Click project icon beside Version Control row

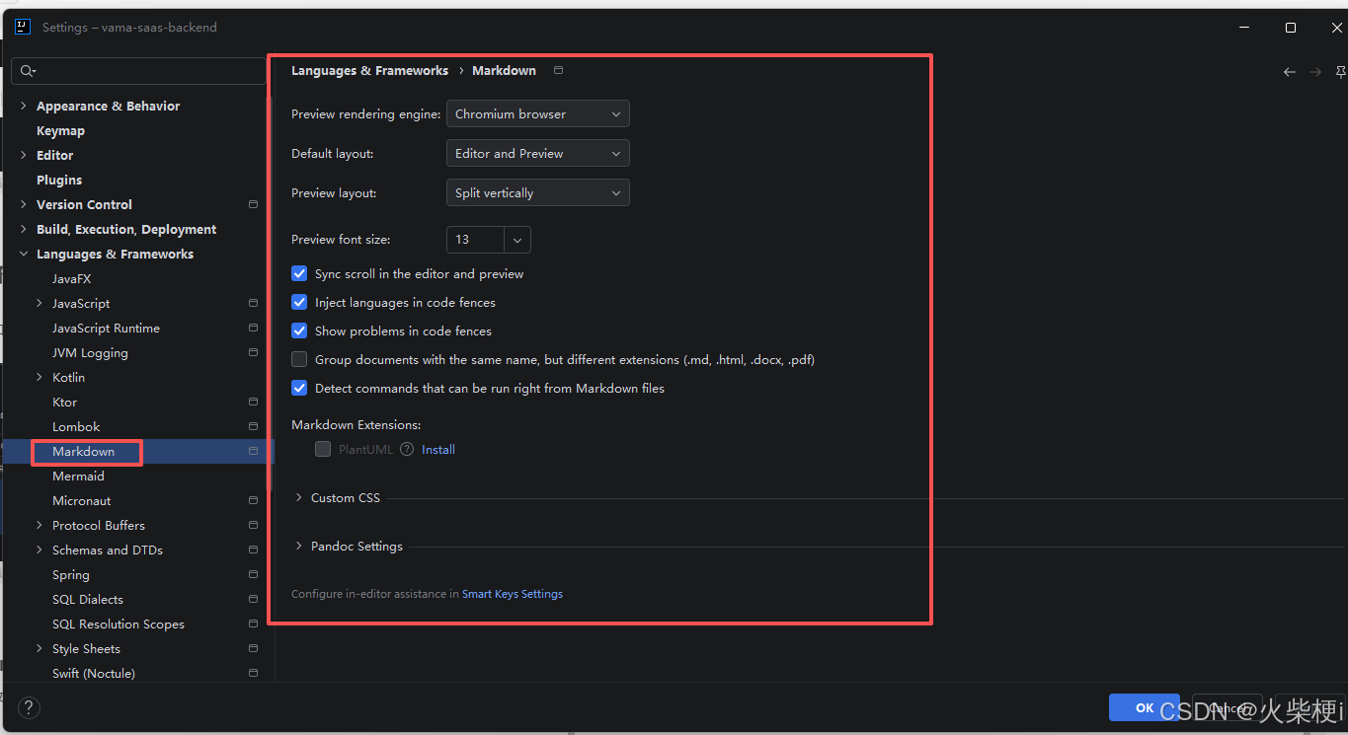point(253,204)
